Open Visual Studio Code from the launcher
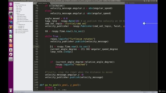The image size is (166, 93). click(x=11, y=22)
